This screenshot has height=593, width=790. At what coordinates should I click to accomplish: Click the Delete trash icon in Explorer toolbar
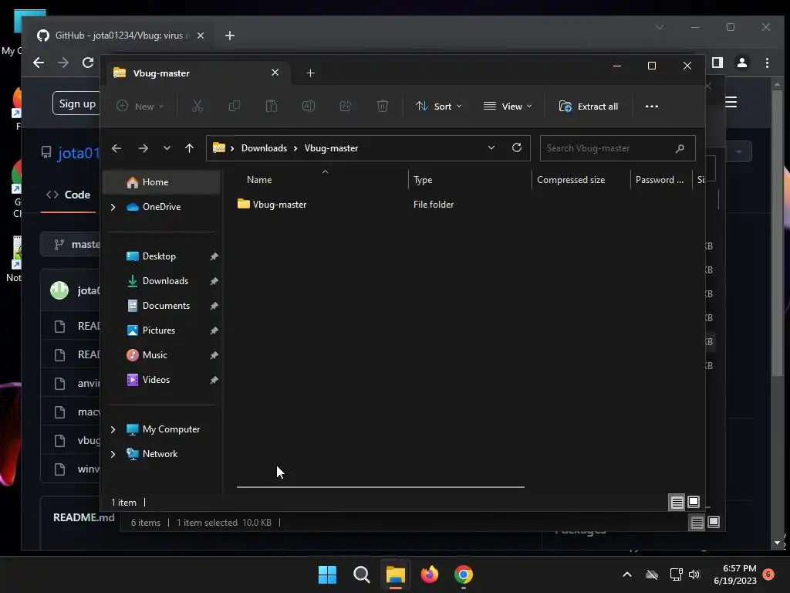tap(383, 106)
